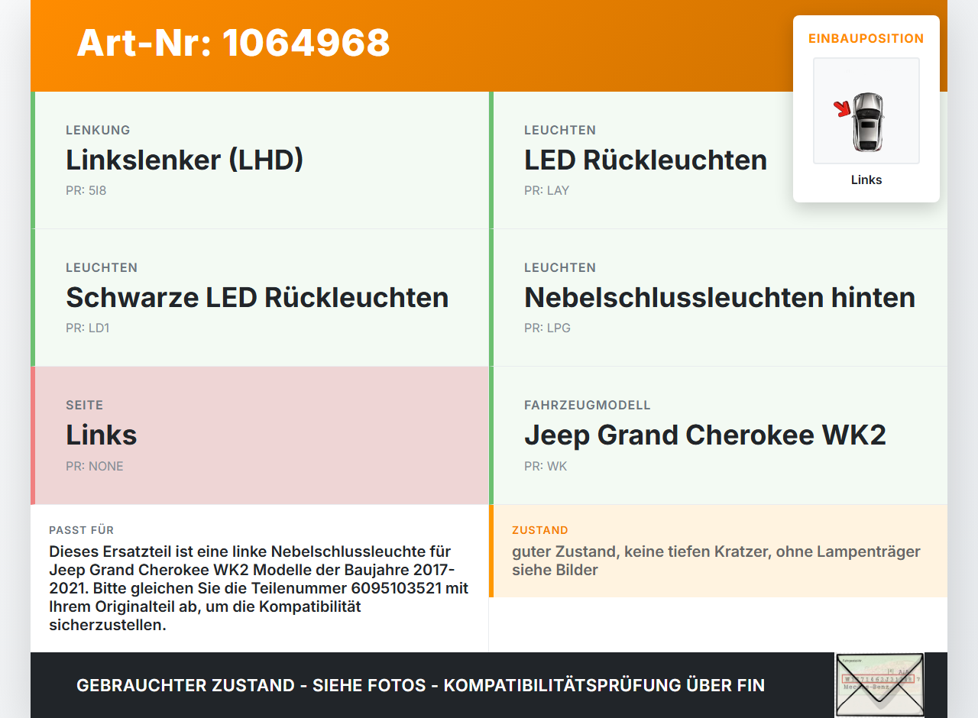Click the LED Rückleuchten title

click(646, 160)
